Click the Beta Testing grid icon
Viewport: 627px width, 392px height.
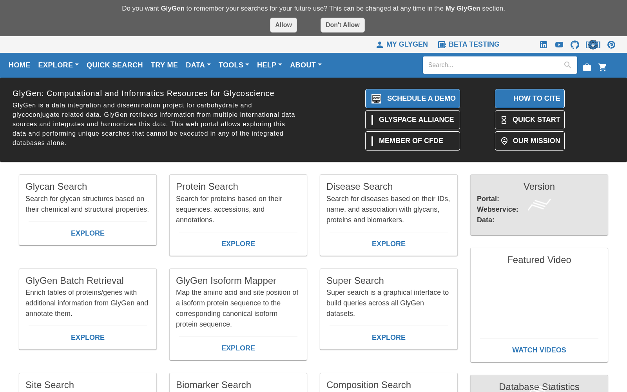coord(442,45)
